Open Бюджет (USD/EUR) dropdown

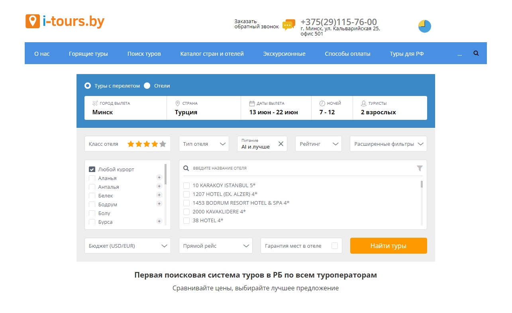pyautogui.click(x=128, y=246)
